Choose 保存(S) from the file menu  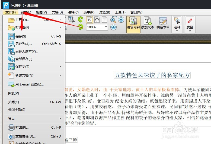pyautogui.click(x=34, y=36)
